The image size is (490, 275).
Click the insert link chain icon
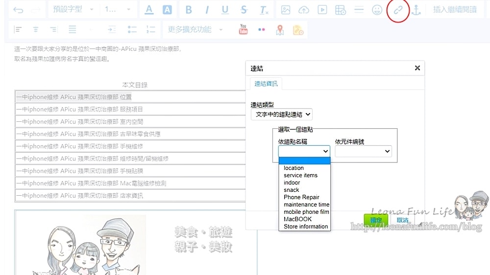click(x=397, y=10)
